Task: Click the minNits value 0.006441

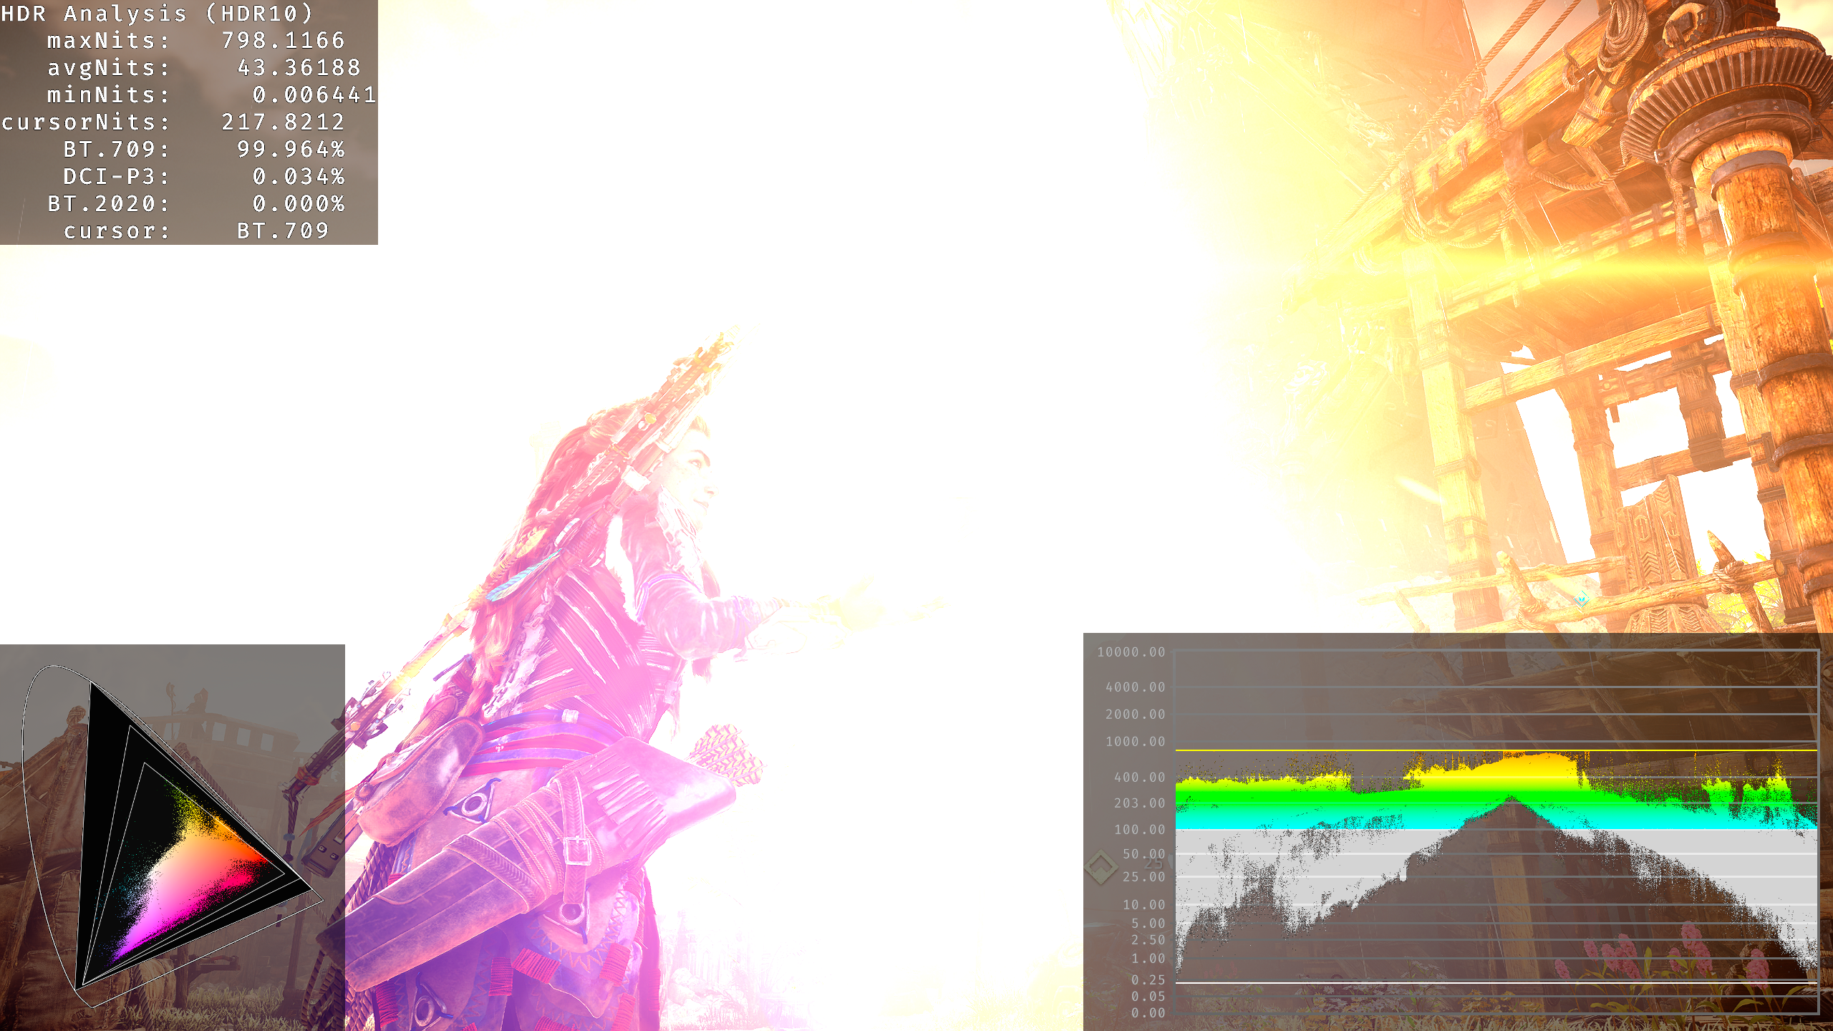Action: pos(314,95)
